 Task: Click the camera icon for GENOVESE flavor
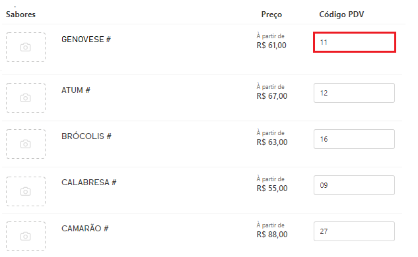(26, 47)
